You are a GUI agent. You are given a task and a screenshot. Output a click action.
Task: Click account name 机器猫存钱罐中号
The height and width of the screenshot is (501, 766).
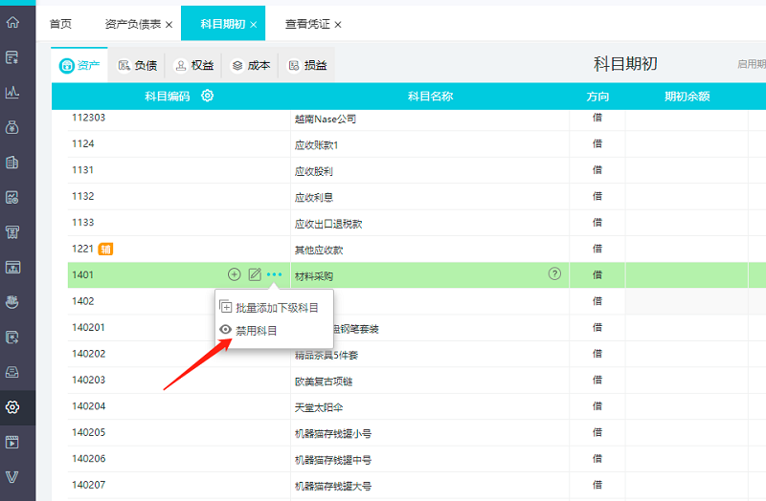tap(332, 460)
